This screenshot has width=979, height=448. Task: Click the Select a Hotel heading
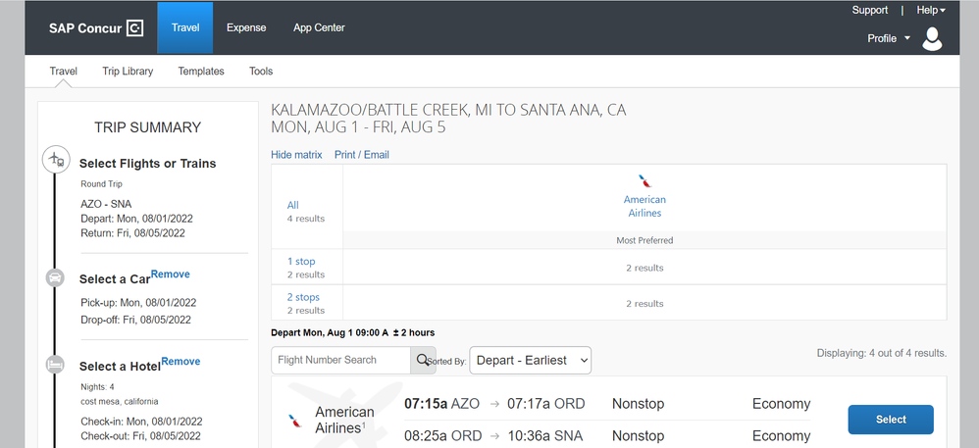pyautogui.click(x=120, y=367)
